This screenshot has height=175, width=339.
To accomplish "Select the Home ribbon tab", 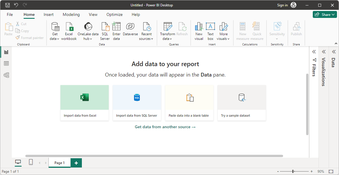I will (x=29, y=14).
